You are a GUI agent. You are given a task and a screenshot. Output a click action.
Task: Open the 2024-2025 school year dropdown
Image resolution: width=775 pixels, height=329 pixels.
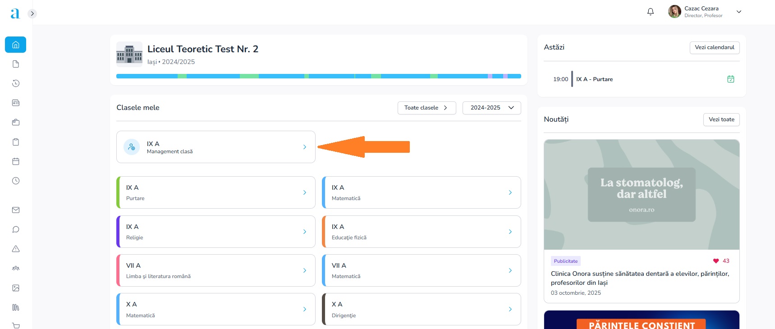(491, 108)
